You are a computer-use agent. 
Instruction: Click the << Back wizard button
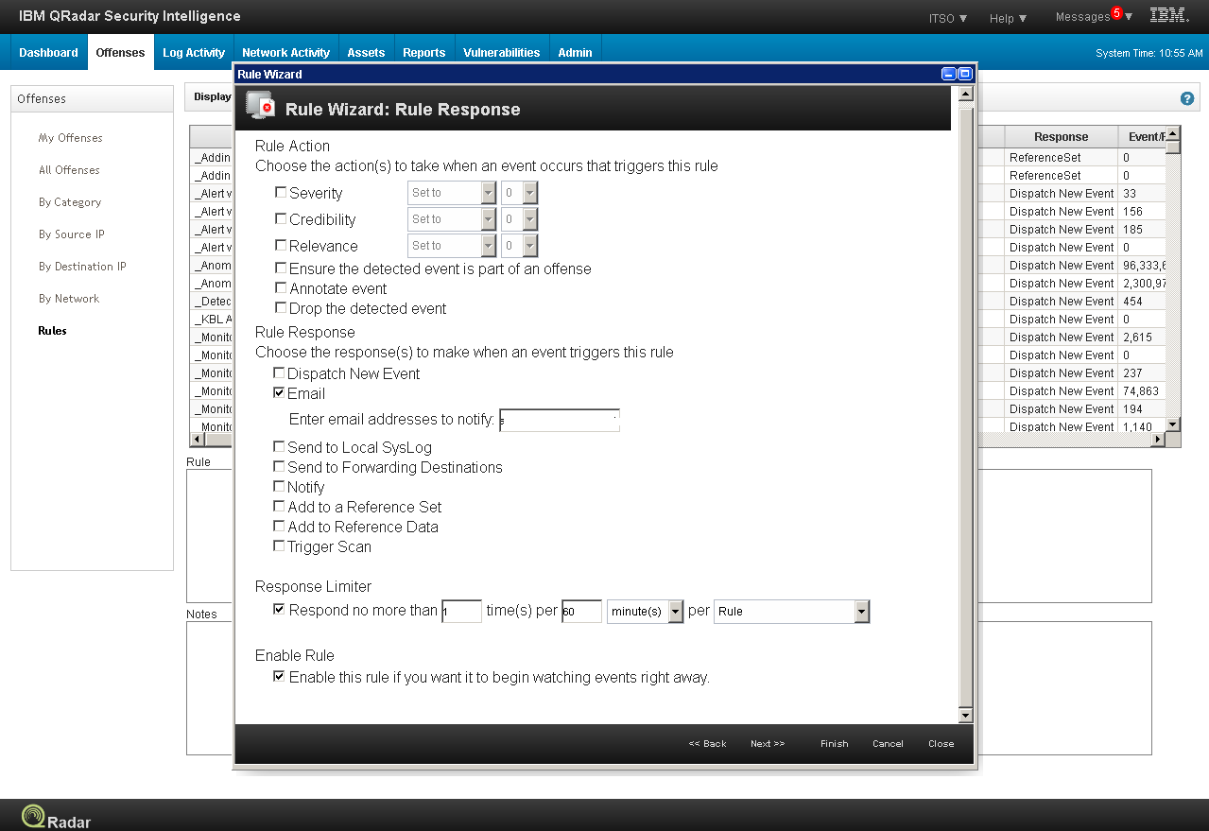pyautogui.click(x=707, y=743)
